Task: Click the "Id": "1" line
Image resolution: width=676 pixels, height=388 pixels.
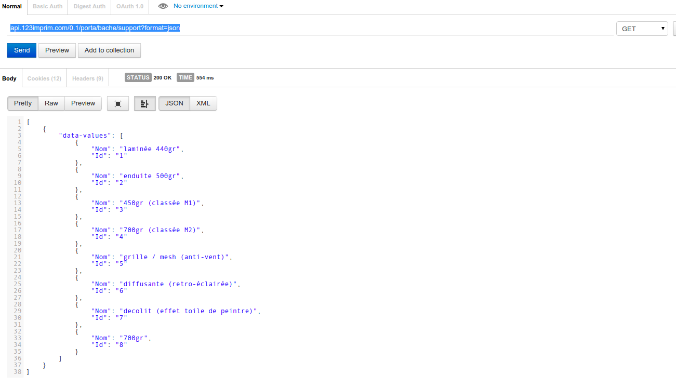Action: coord(109,156)
